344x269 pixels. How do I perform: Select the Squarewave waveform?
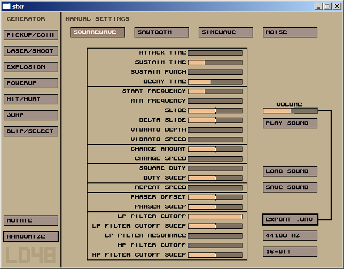click(x=97, y=33)
